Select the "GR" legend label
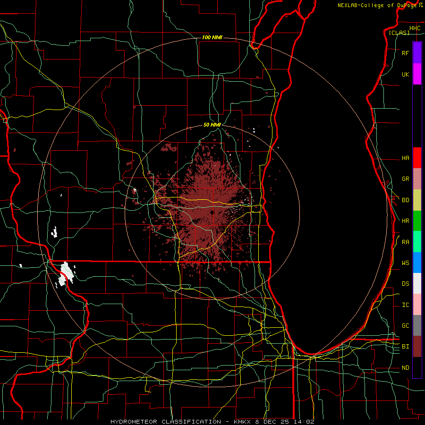The image size is (425, 425). pyautogui.click(x=405, y=179)
